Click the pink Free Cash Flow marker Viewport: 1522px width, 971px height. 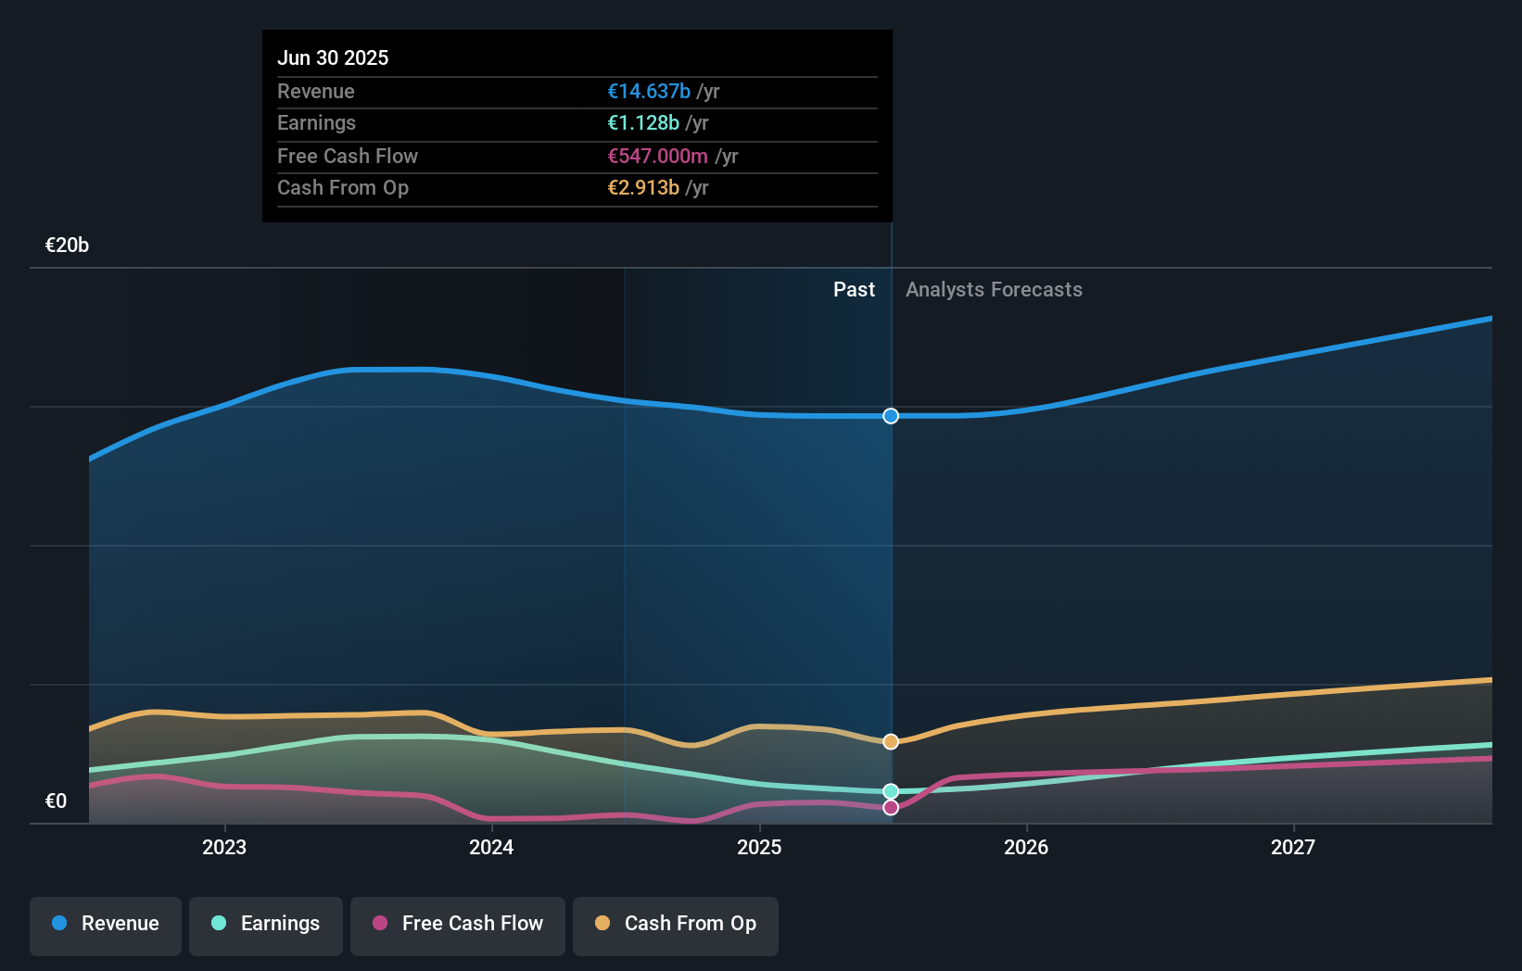890,808
